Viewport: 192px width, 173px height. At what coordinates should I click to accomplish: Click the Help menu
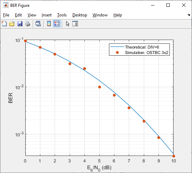tap(118, 15)
